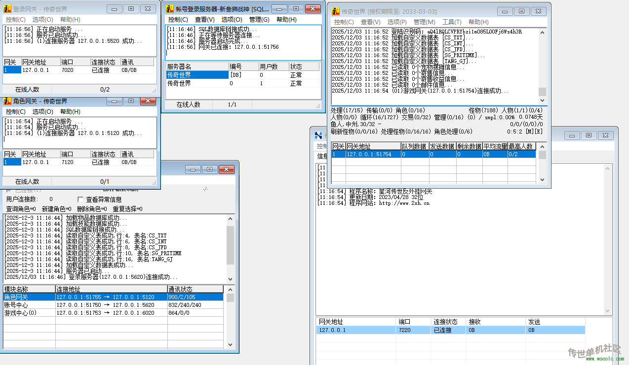
Task: Click the 角色网关 window title bar icon
Action: click(x=7, y=101)
